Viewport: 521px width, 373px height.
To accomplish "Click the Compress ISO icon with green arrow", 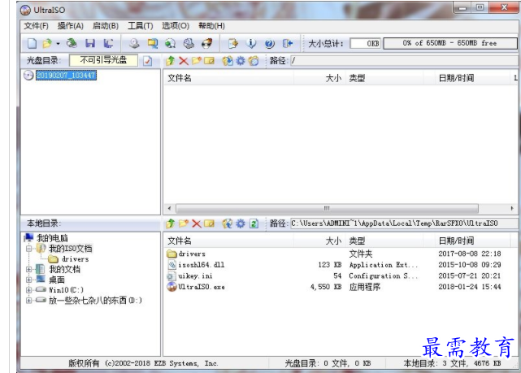I will [171, 44].
